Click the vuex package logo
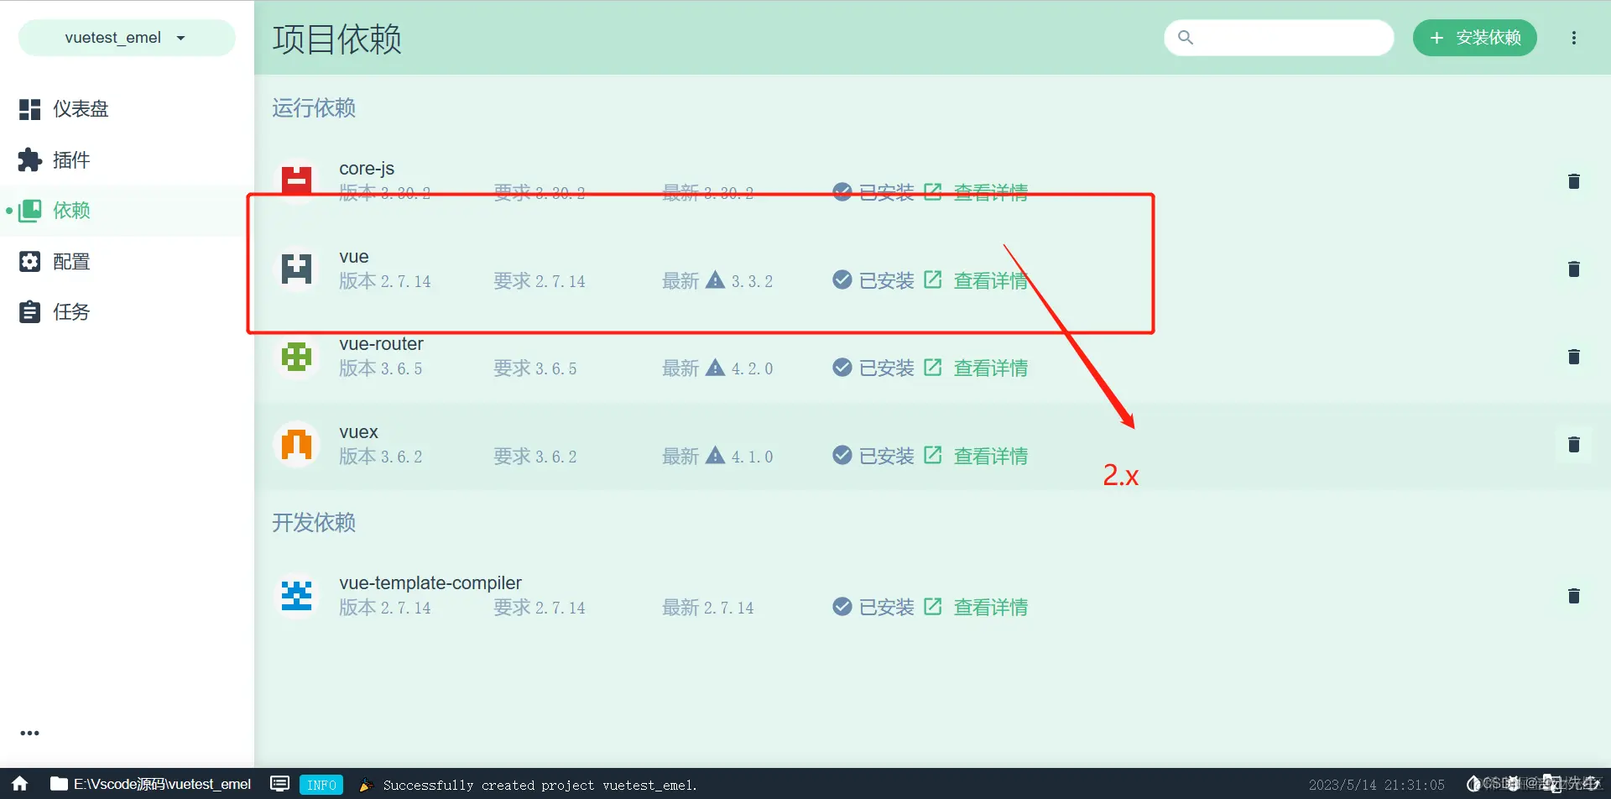 coord(296,445)
